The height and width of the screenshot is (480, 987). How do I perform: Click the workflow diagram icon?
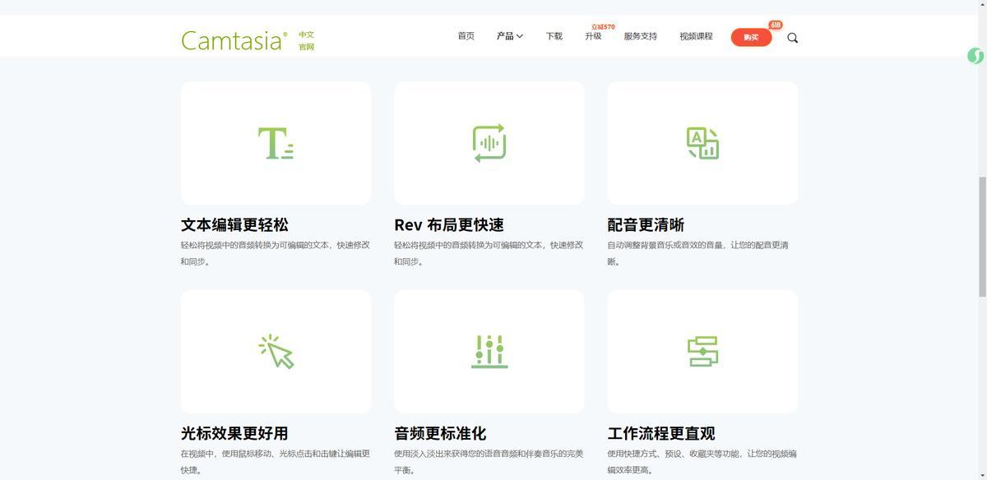pyautogui.click(x=702, y=352)
